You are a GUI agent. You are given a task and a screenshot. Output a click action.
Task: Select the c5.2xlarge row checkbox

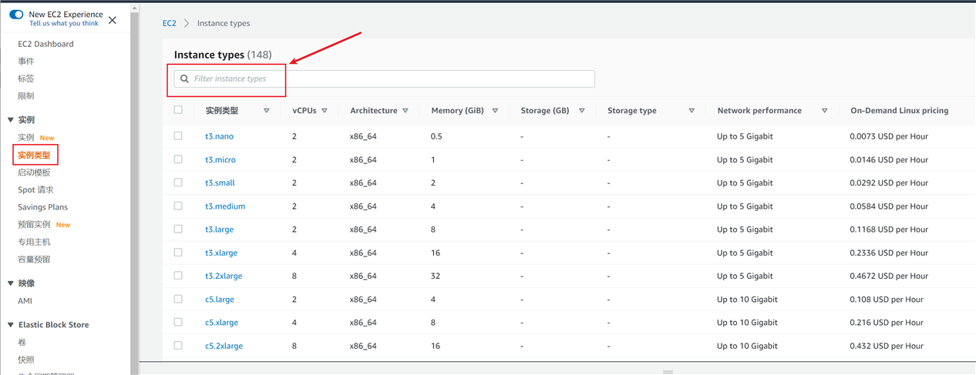(x=178, y=346)
